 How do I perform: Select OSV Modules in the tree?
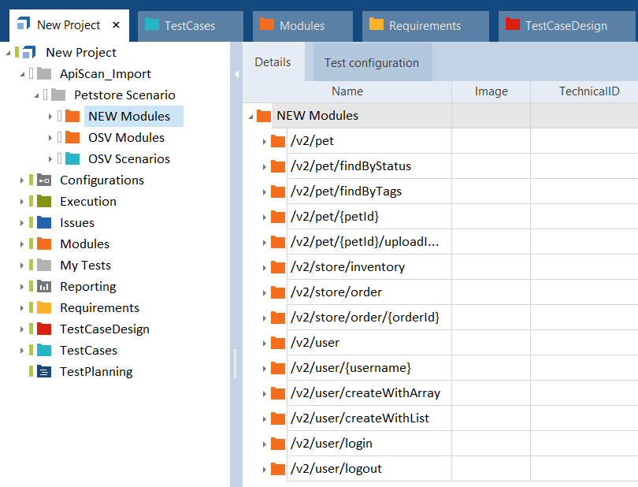126,137
